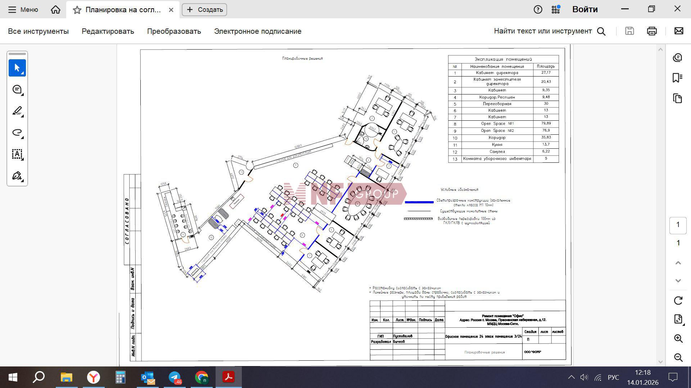Open the bookmarks panel

678,78
